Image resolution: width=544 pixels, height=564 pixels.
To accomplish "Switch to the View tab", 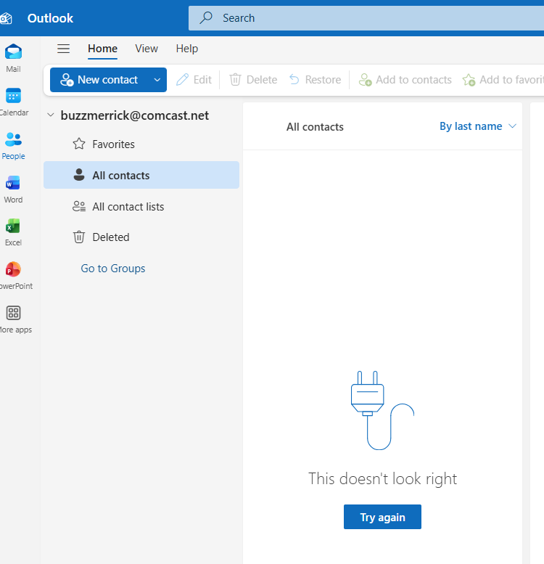I will 147,49.
